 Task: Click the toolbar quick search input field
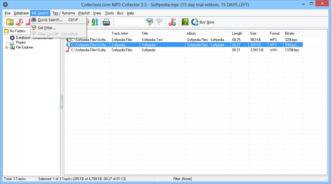pyautogui.click(x=130, y=22)
